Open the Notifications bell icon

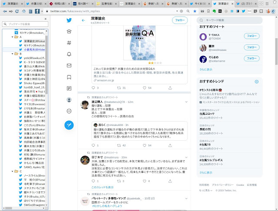(69, 54)
